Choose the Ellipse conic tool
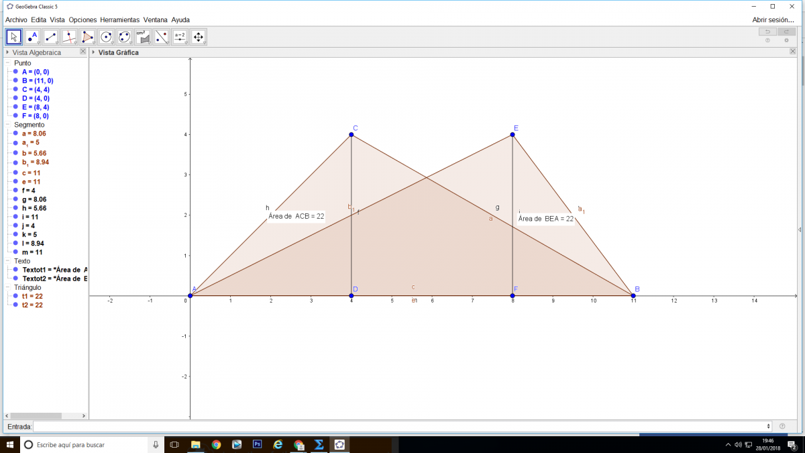The image size is (805, 453). point(125,37)
